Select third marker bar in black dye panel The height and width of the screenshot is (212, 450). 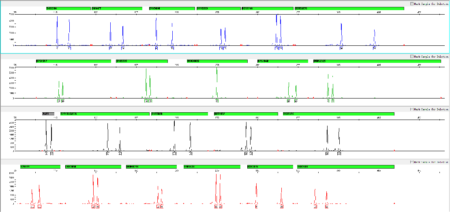180,114
